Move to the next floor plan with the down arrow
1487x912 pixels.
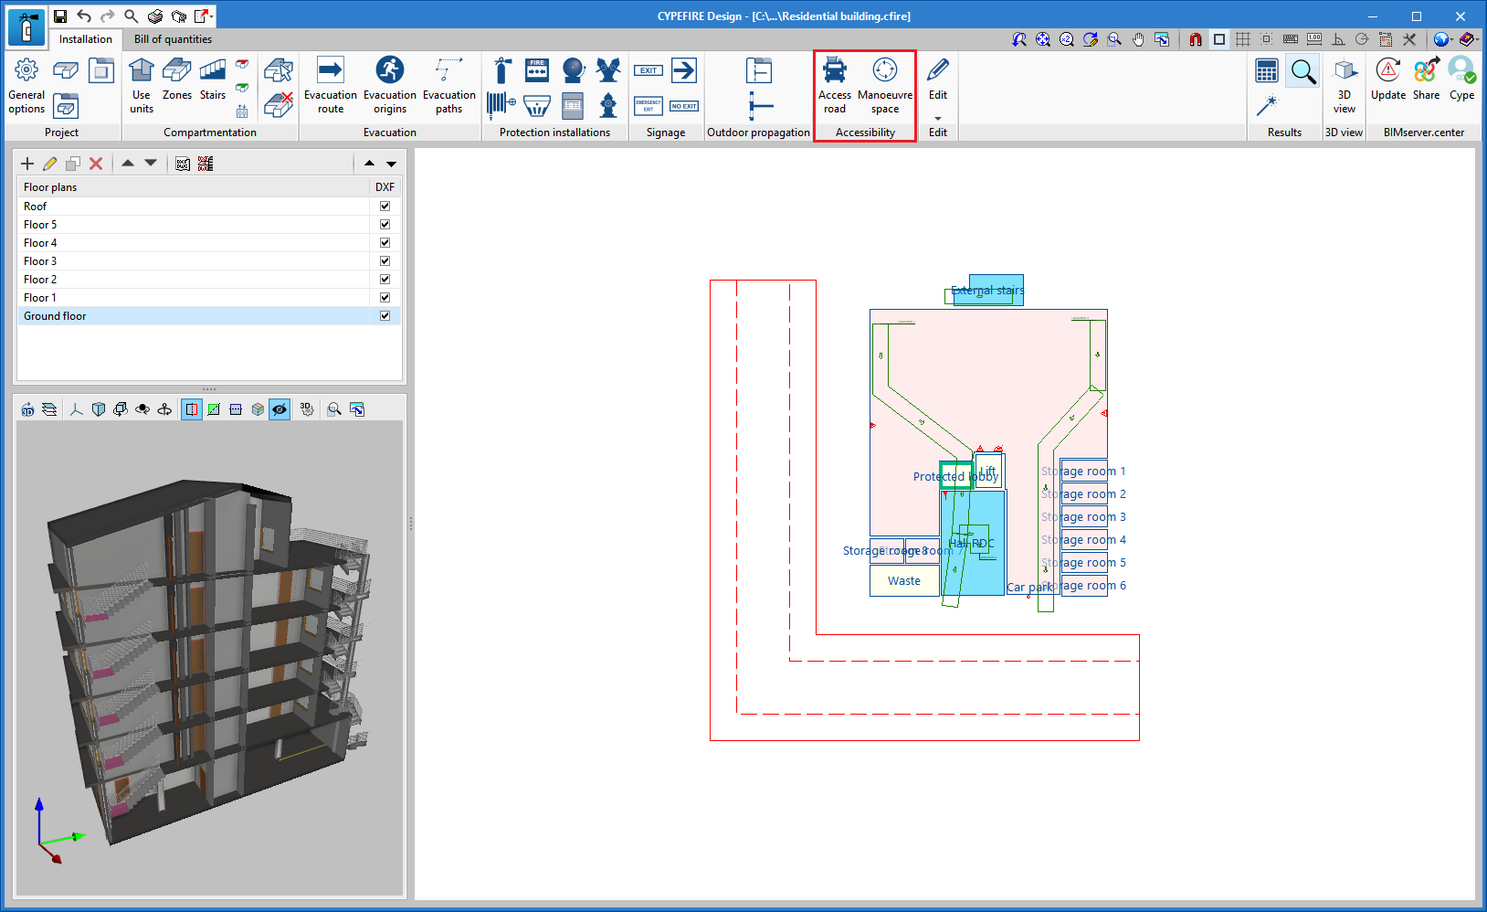[391, 164]
